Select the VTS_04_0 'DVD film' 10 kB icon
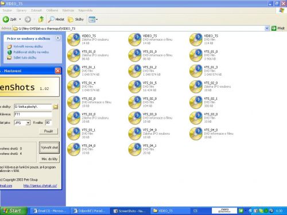 click(74, 149)
